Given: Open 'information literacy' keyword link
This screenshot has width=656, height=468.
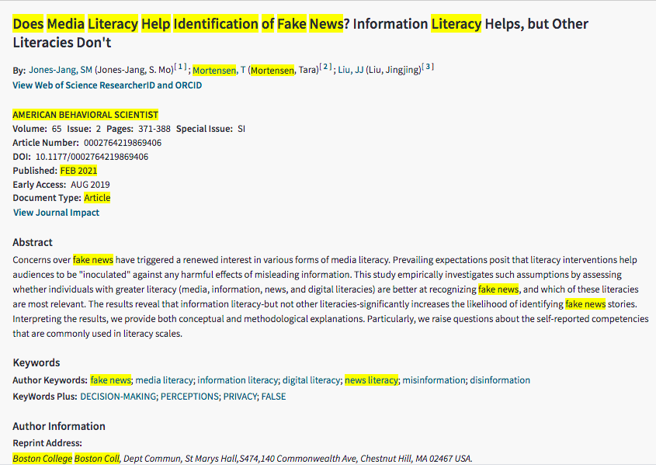Looking at the screenshot, I should click(x=238, y=380).
